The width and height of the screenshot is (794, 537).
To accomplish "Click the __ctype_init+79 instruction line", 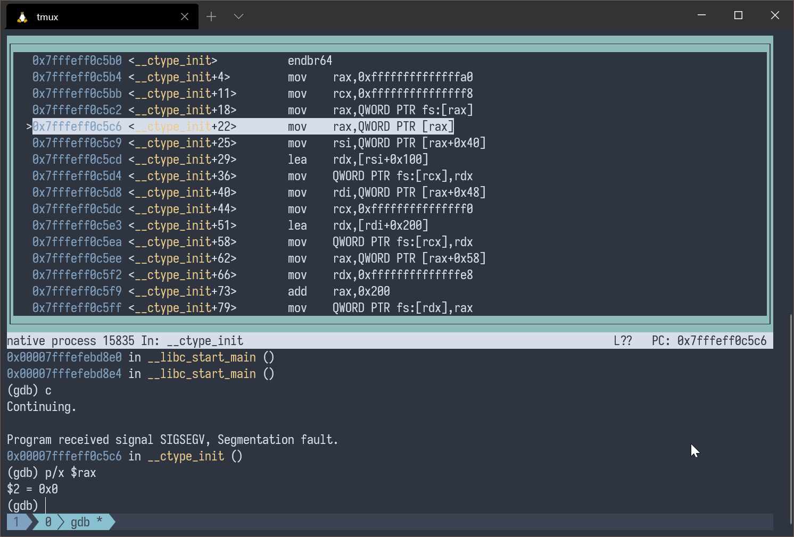I will 252,308.
